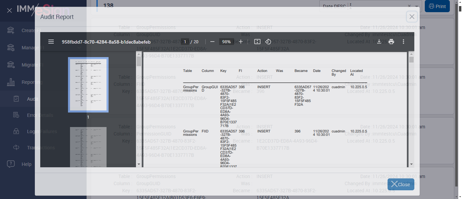This screenshot has height=199, width=462.
Task: Clear the Date DESC sort selection
Action: 409,6
